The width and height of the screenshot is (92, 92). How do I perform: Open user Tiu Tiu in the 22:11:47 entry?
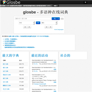36,71
